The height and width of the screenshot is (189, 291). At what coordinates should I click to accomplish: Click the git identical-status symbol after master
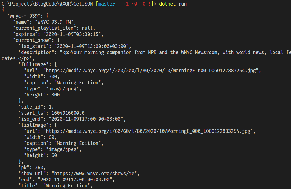click(119, 4)
